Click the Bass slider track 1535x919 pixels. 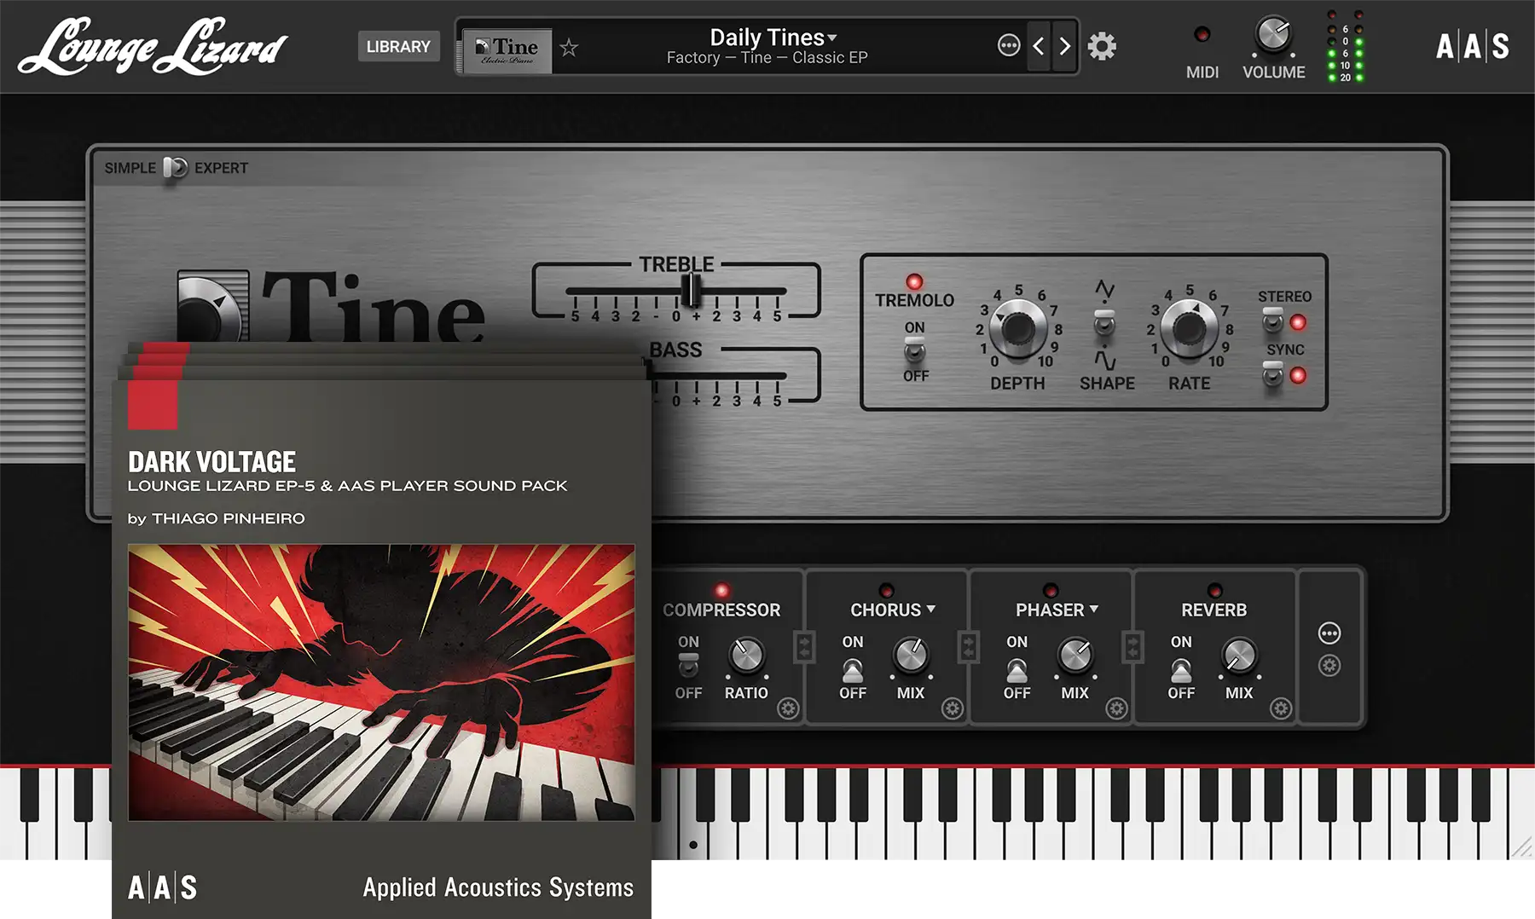click(x=718, y=376)
